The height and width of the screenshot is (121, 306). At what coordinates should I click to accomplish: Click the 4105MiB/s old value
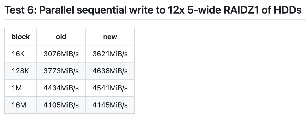[61, 105]
